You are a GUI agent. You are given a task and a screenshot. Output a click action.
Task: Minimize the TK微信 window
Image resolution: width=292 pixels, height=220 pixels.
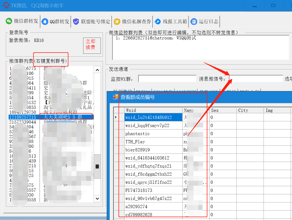coord(255,6)
